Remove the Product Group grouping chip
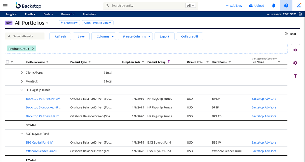This screenshot has height=162, width=305. click(x=33, y=49)
